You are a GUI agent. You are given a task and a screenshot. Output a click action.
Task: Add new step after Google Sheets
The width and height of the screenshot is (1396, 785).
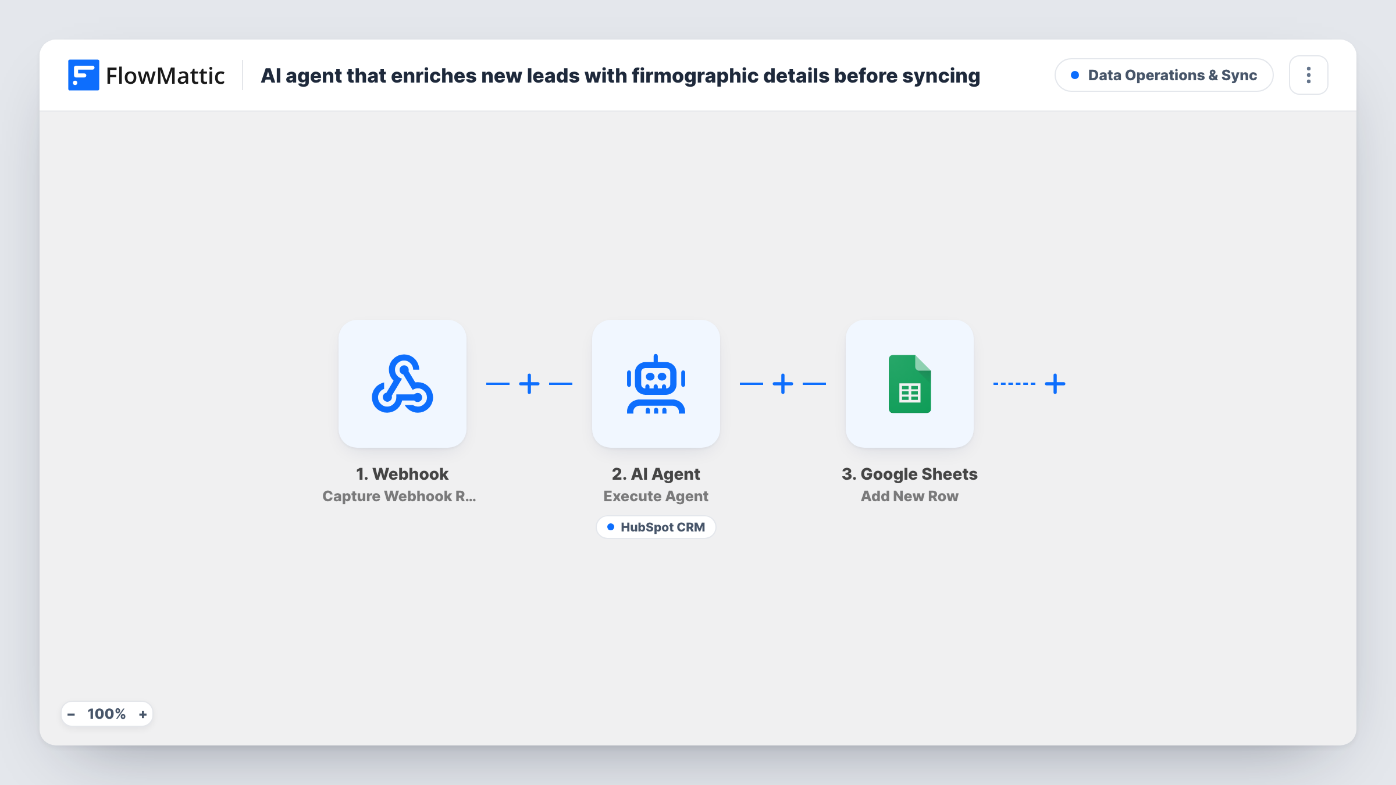[1055, 384]
